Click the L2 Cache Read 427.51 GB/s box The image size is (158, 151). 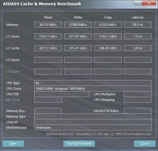pos(48,48)
